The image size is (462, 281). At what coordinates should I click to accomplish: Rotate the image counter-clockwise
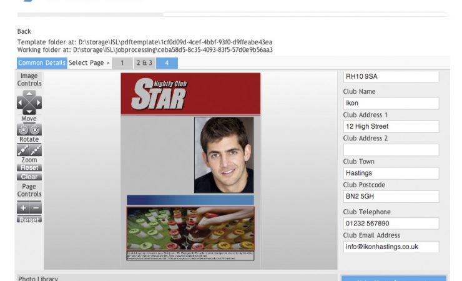click(23, 130)
